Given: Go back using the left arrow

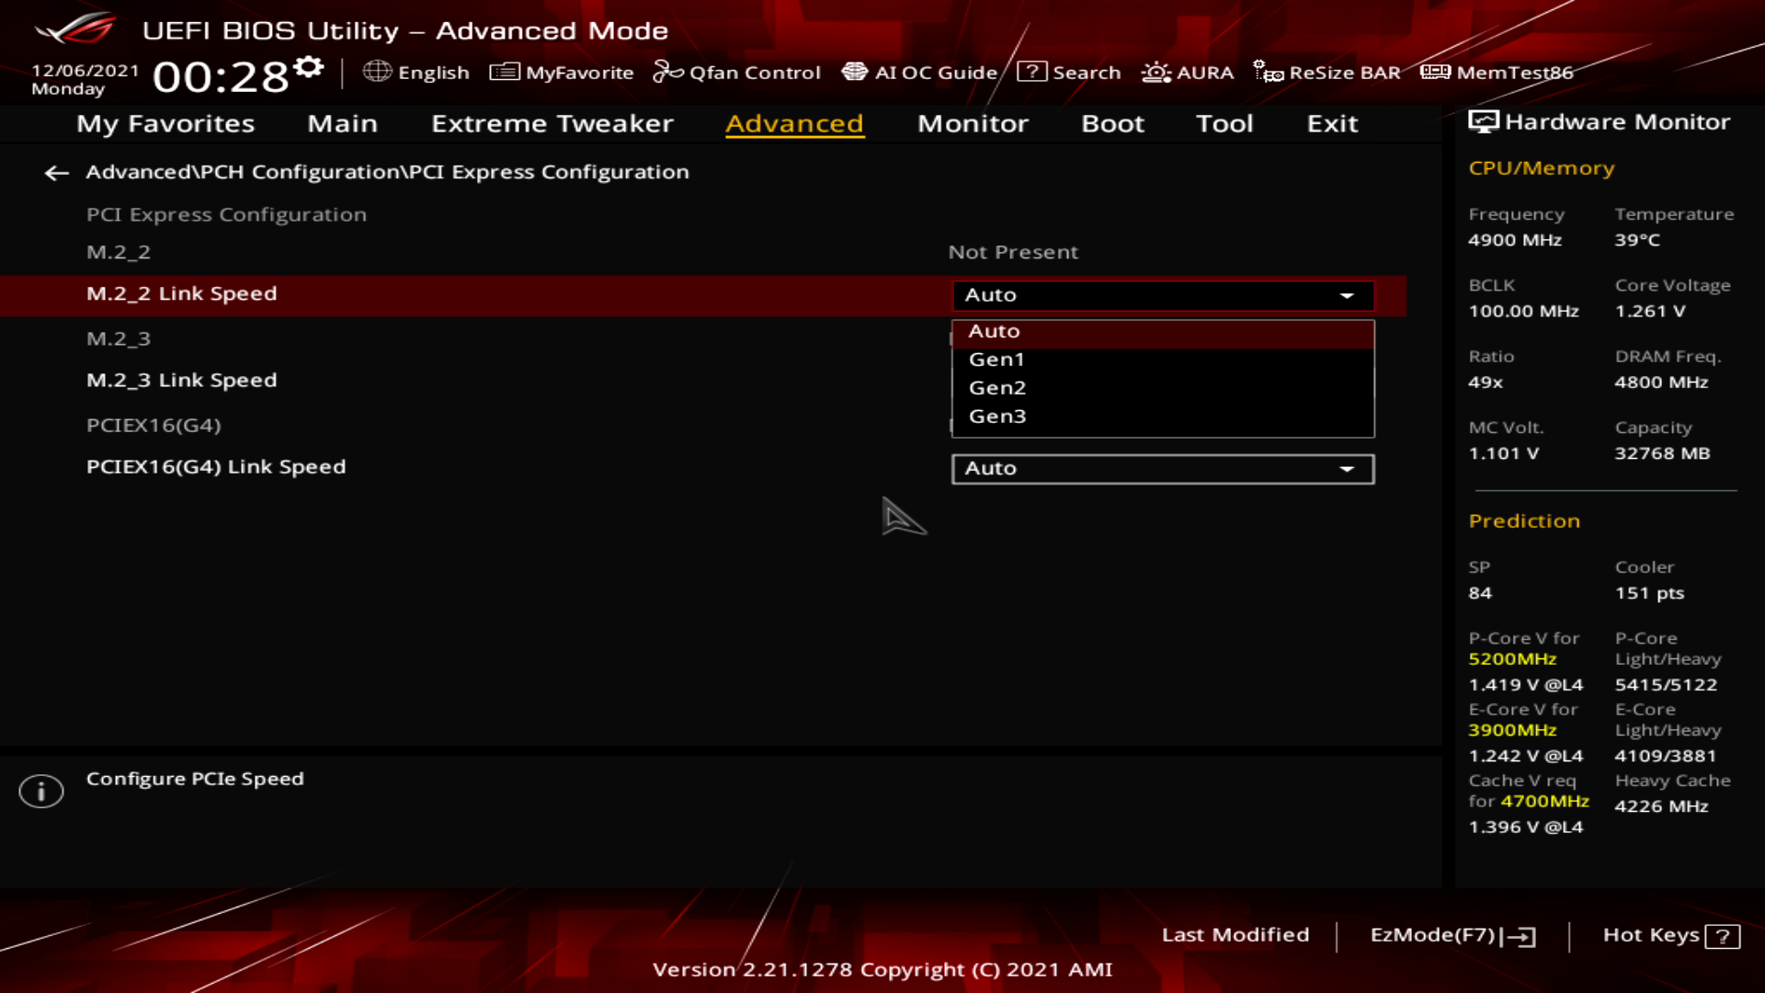Looking at the screenshot, I should point(57,173).
